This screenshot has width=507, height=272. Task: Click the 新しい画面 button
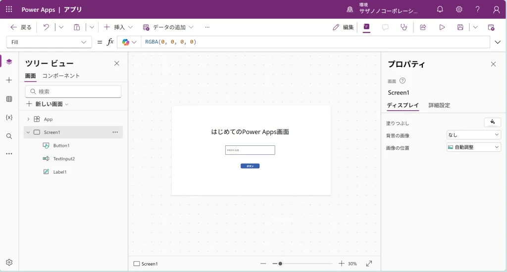coord(47,104)
